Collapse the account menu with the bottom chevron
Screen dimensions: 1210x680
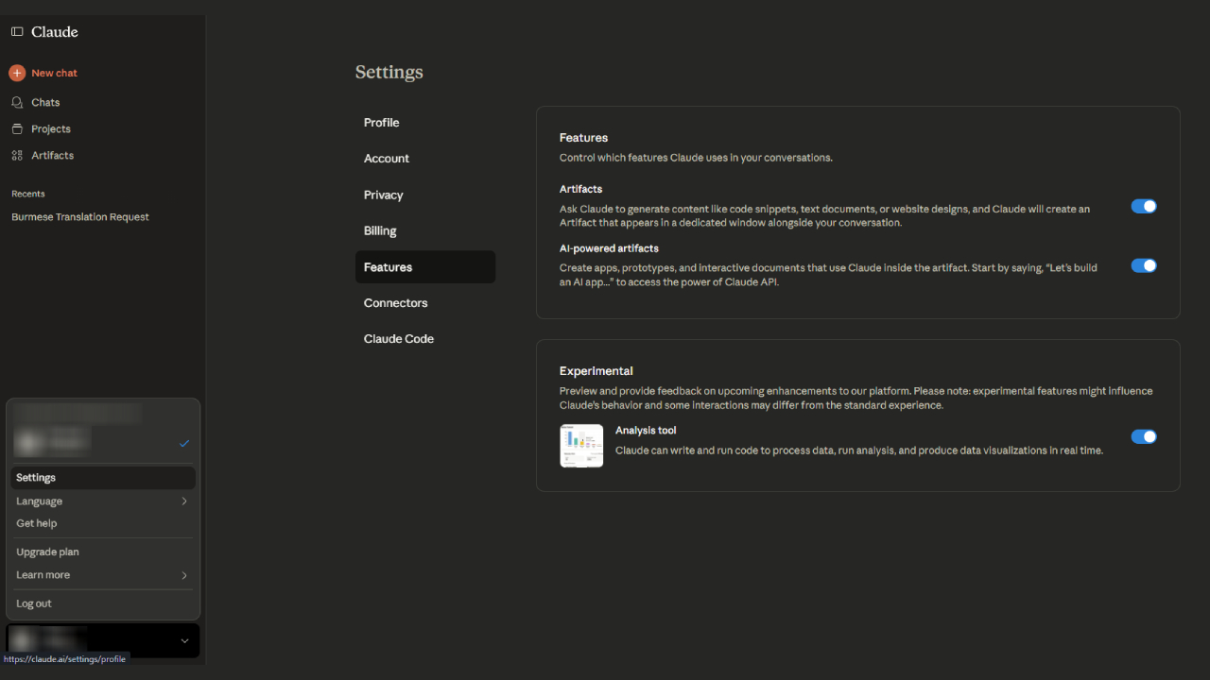[184, 640]
